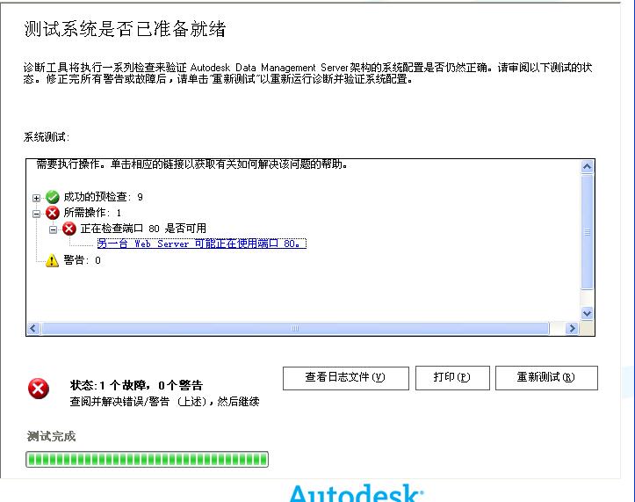Click the yellow warning icon beside 警告
This screenshot has width=635, height=502.
click(x=52, y=260)
